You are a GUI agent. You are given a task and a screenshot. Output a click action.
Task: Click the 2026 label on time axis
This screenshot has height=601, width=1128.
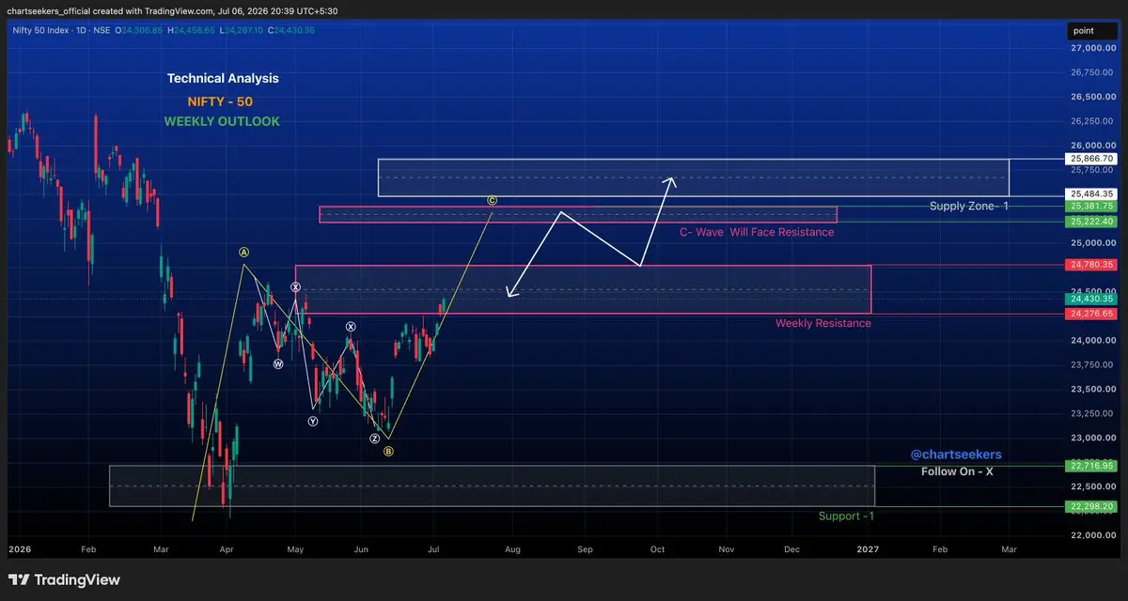tap(19, 547)
